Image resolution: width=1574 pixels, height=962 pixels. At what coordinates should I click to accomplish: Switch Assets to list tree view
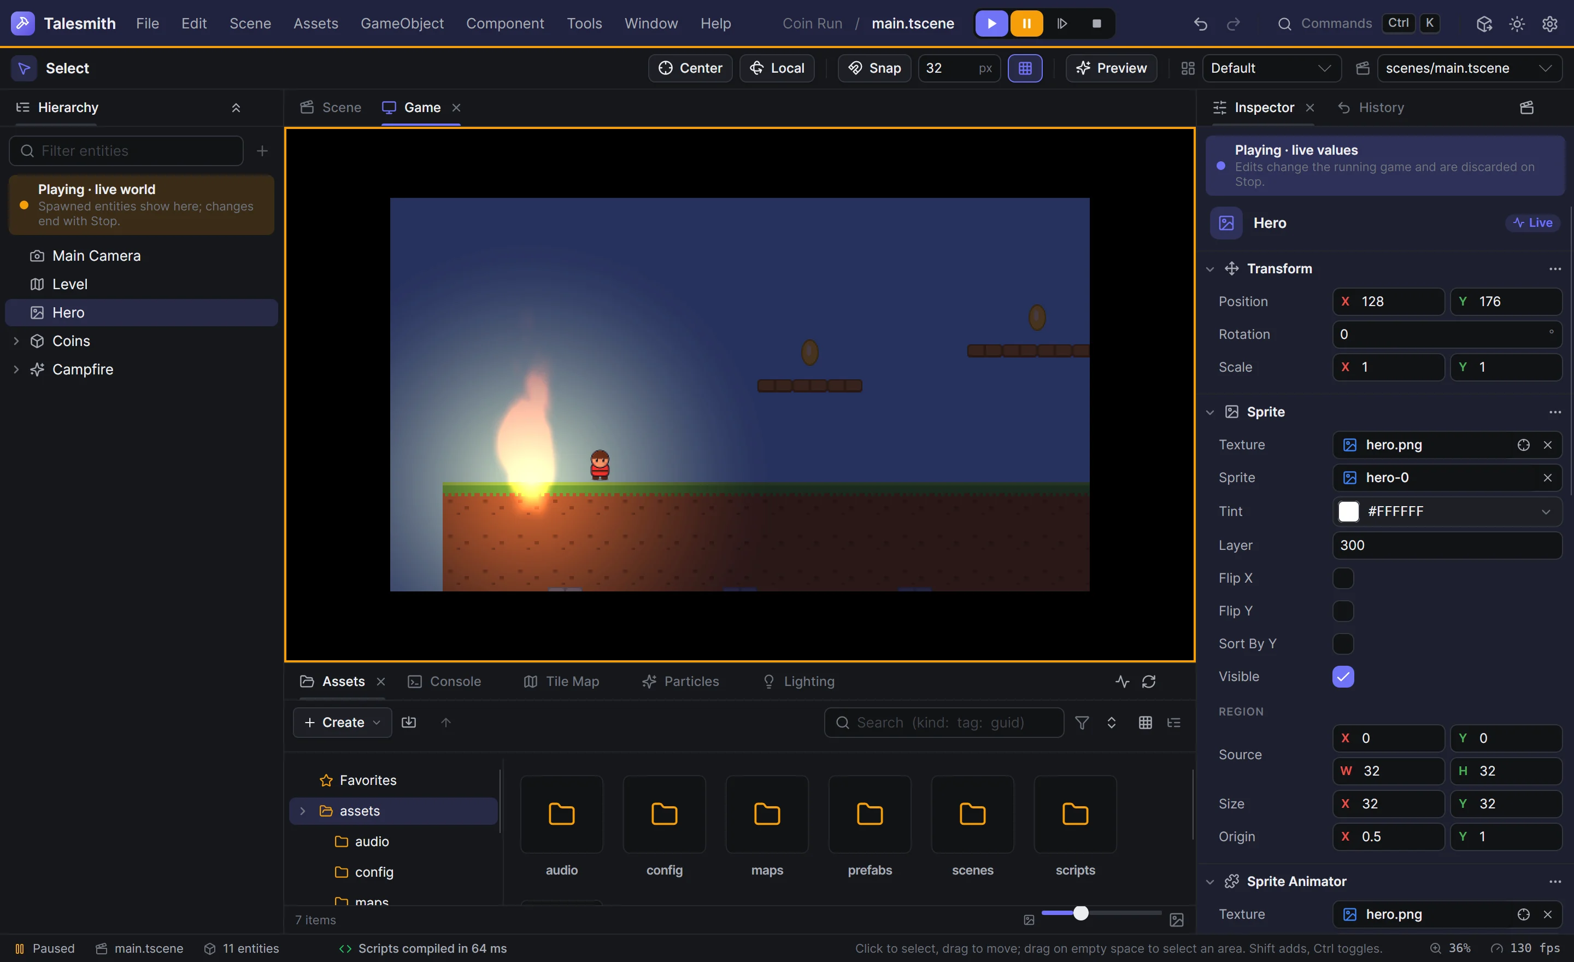tap(1173, 723)
